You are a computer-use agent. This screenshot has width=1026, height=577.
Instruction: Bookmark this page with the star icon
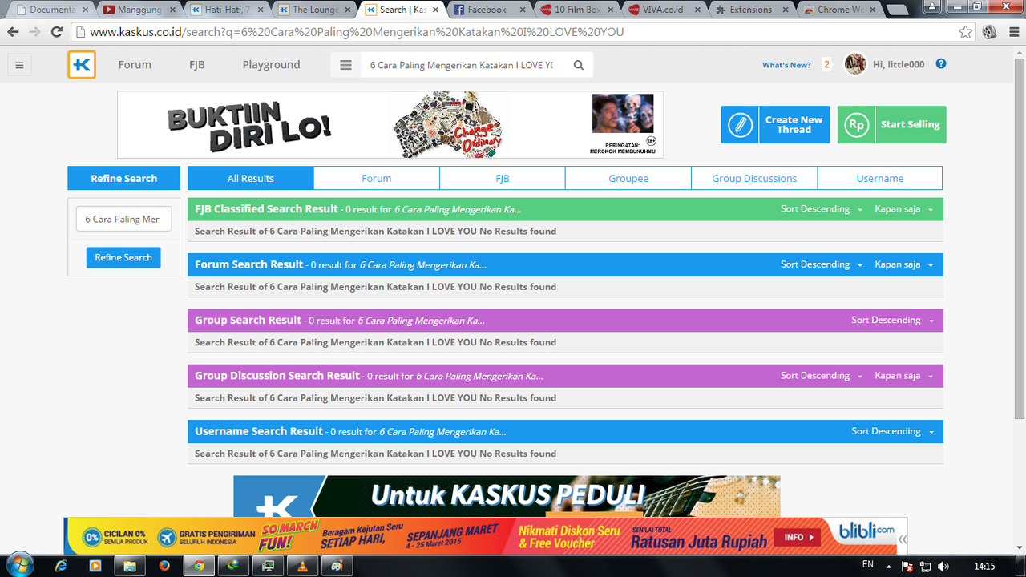click(x=965, y=32)
